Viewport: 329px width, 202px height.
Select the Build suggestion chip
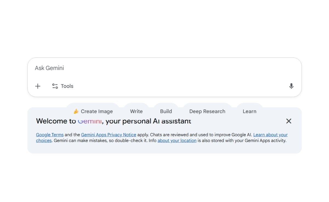(x=166, y=111)
